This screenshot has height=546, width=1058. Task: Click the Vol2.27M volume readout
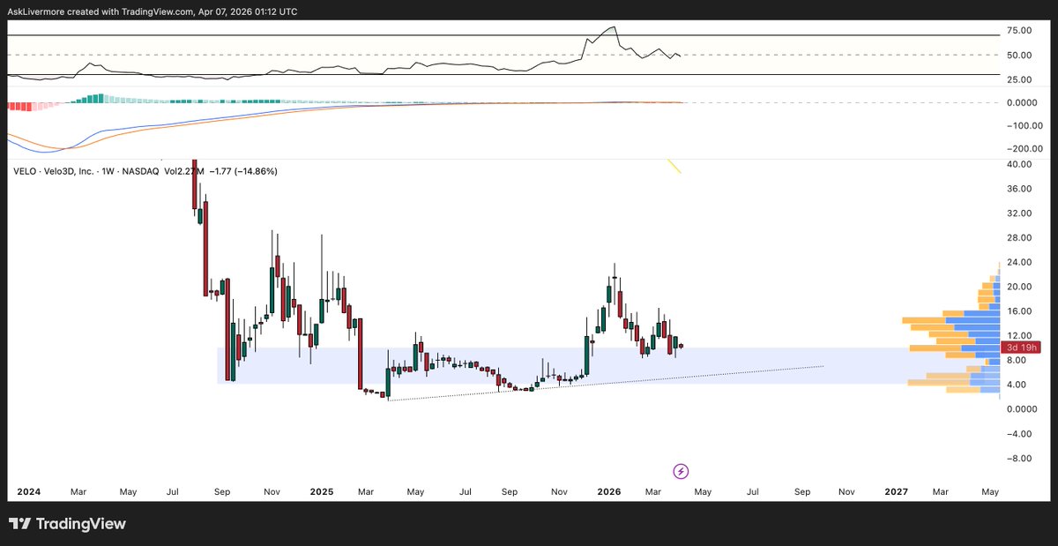click(x=186, y=171)
